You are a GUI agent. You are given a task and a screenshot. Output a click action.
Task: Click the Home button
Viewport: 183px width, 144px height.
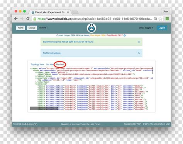click(20, 28)
